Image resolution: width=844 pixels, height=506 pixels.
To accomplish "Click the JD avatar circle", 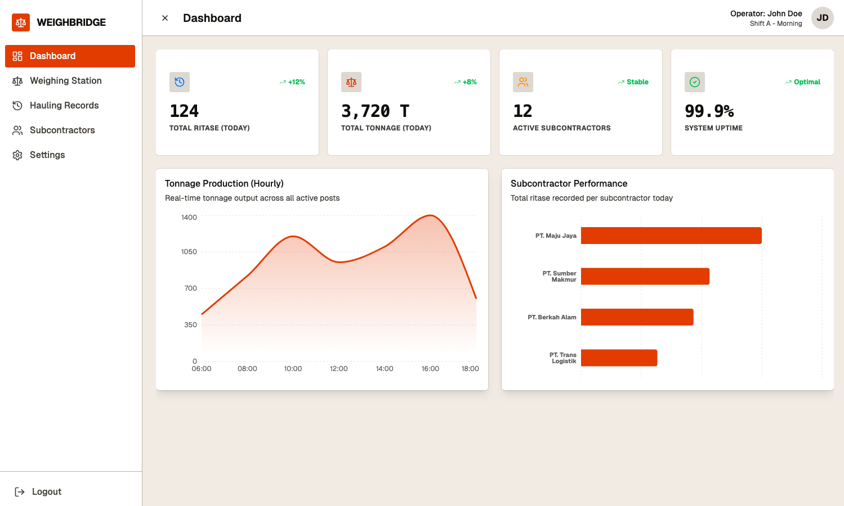I will point(822,17).
